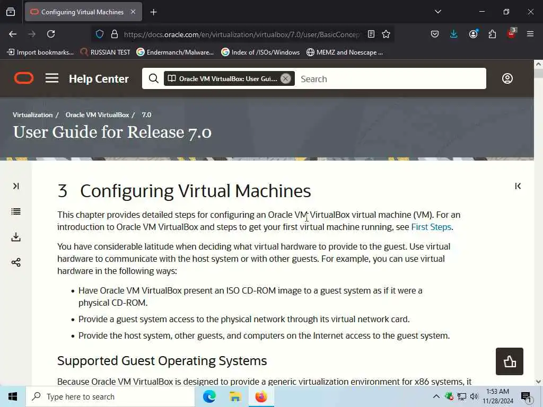Click the search magnifier icon
The image size is (543, 407).
click(153, 78)
